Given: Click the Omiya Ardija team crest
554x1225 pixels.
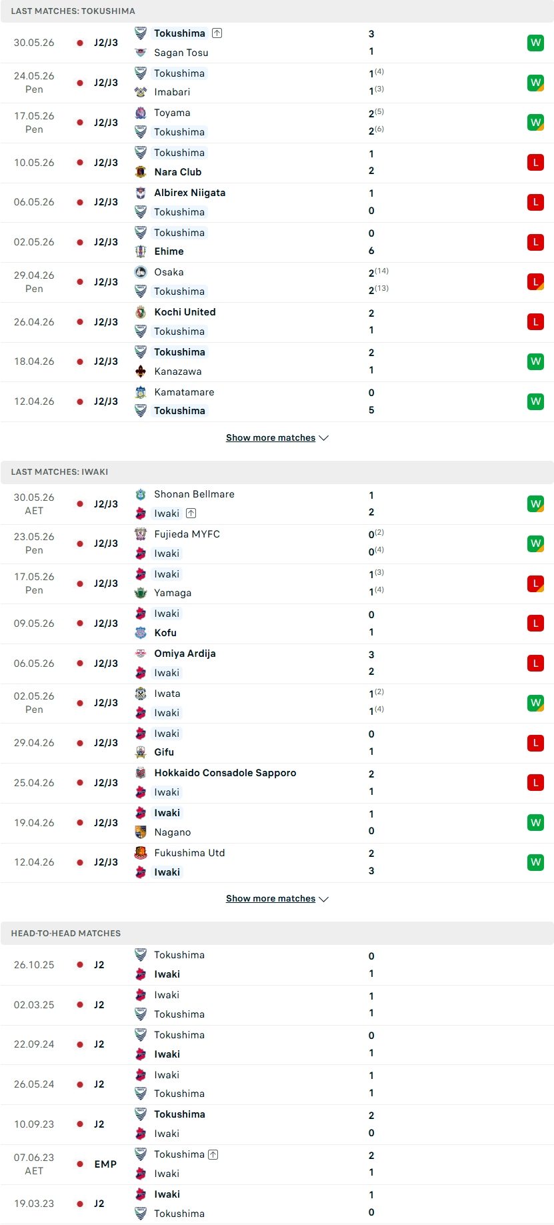Looking at the screenshot, I should click(141, 654).
